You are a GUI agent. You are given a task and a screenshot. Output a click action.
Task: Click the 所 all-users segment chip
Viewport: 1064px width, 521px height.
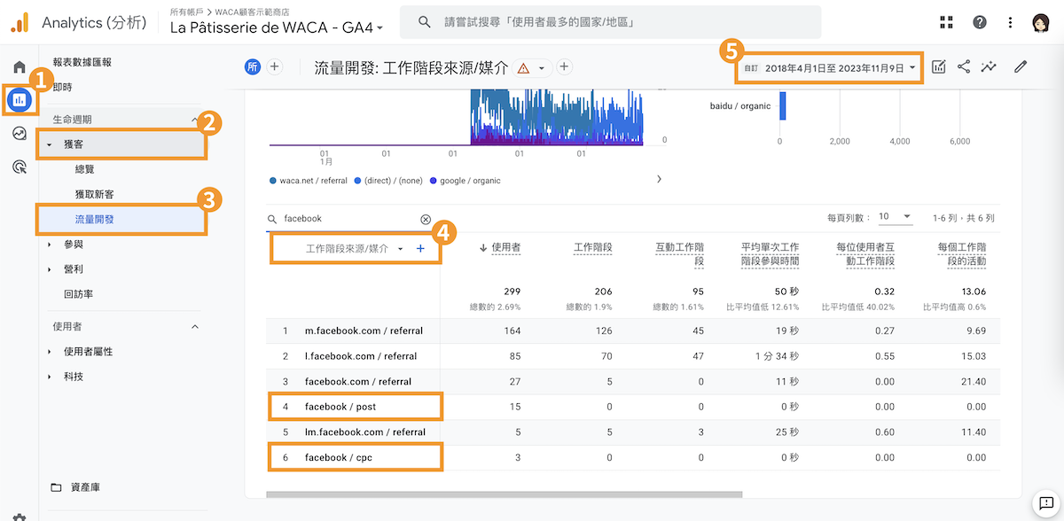coord(254,66)
